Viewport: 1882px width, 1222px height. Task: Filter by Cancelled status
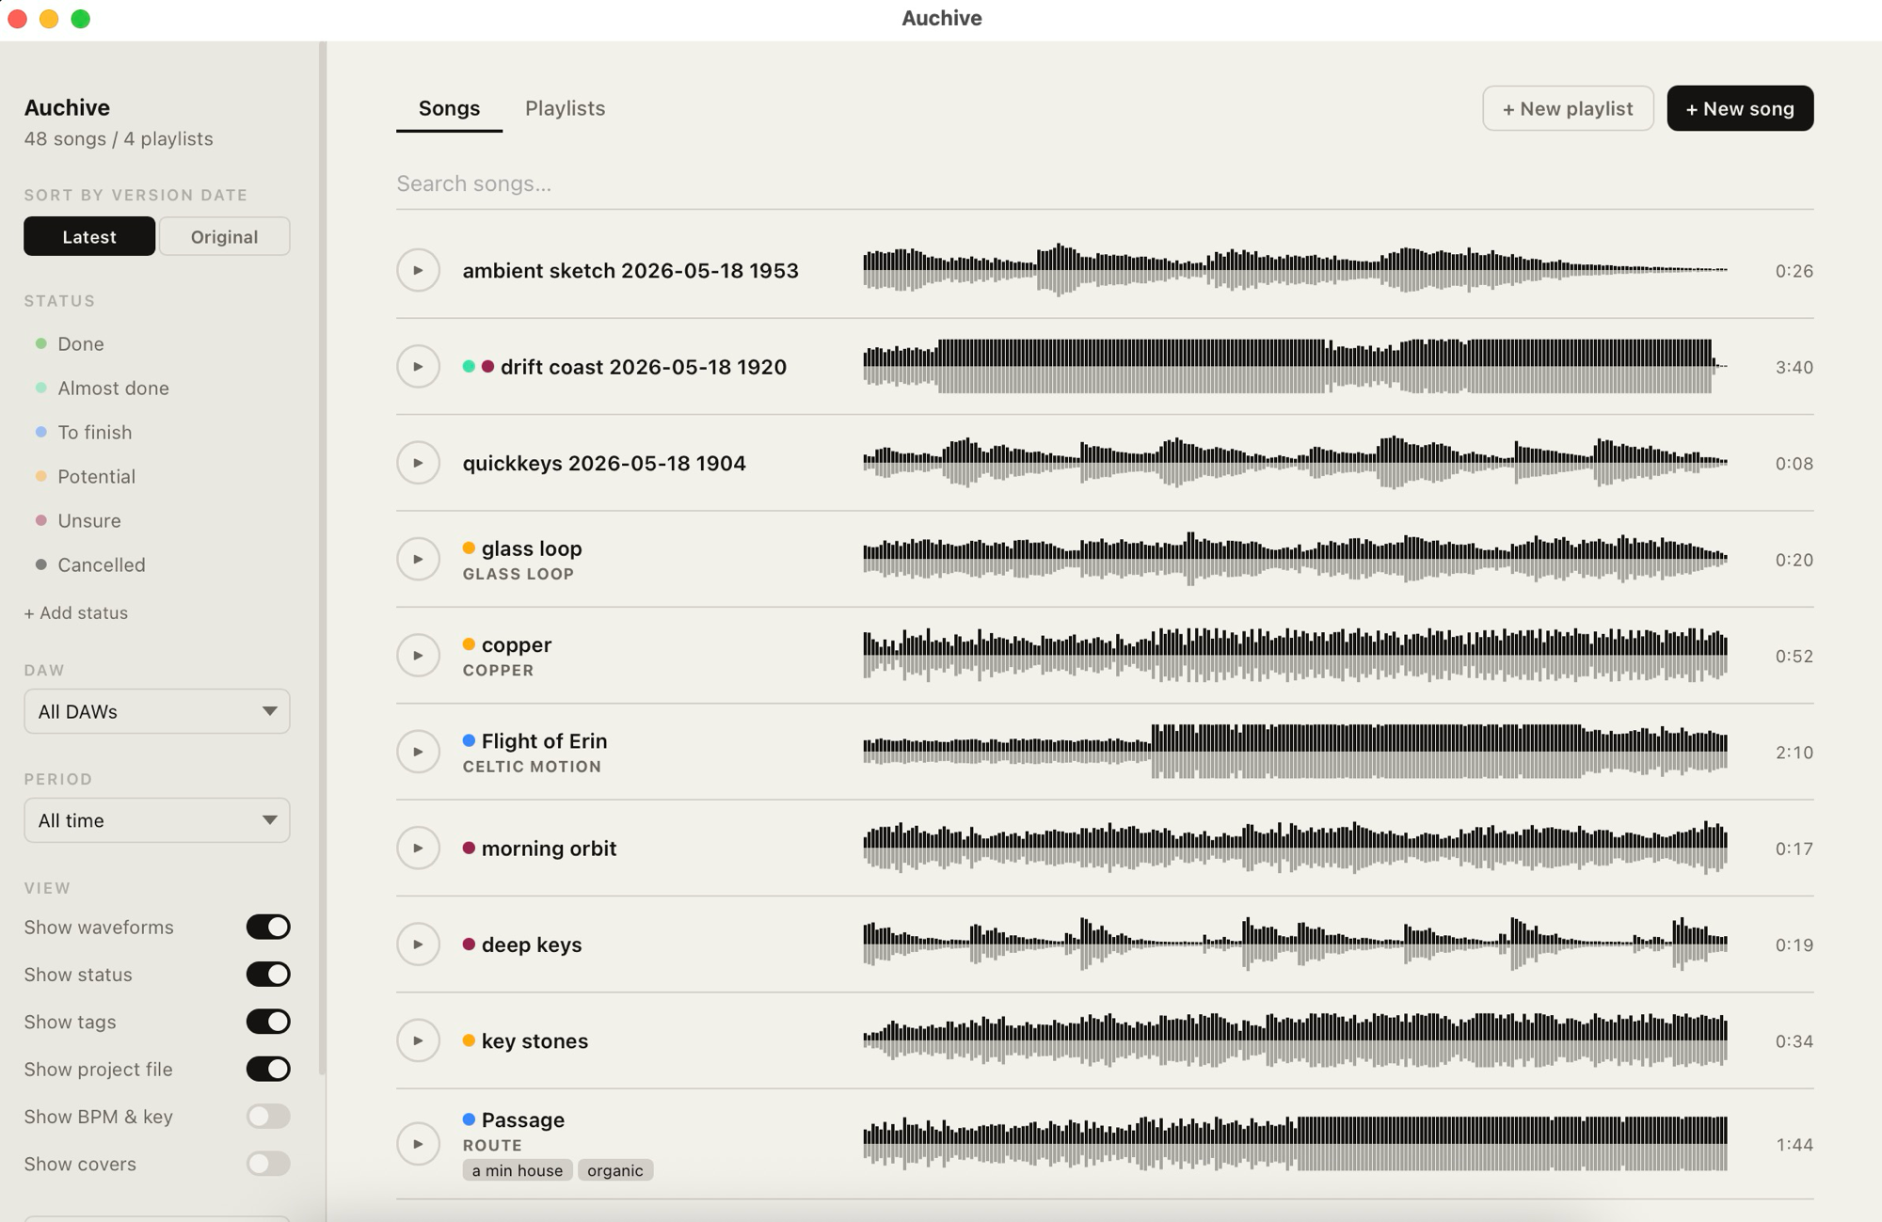(89, 564)
